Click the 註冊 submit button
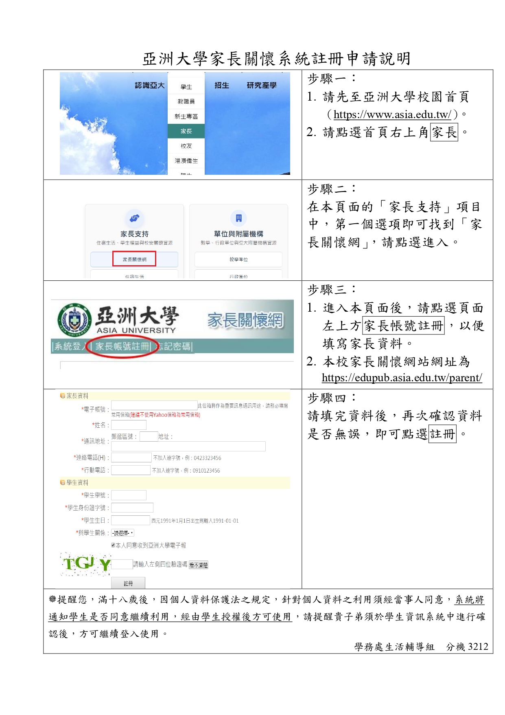This screenshot has height=715, width=505. click(x=128, y=583)
